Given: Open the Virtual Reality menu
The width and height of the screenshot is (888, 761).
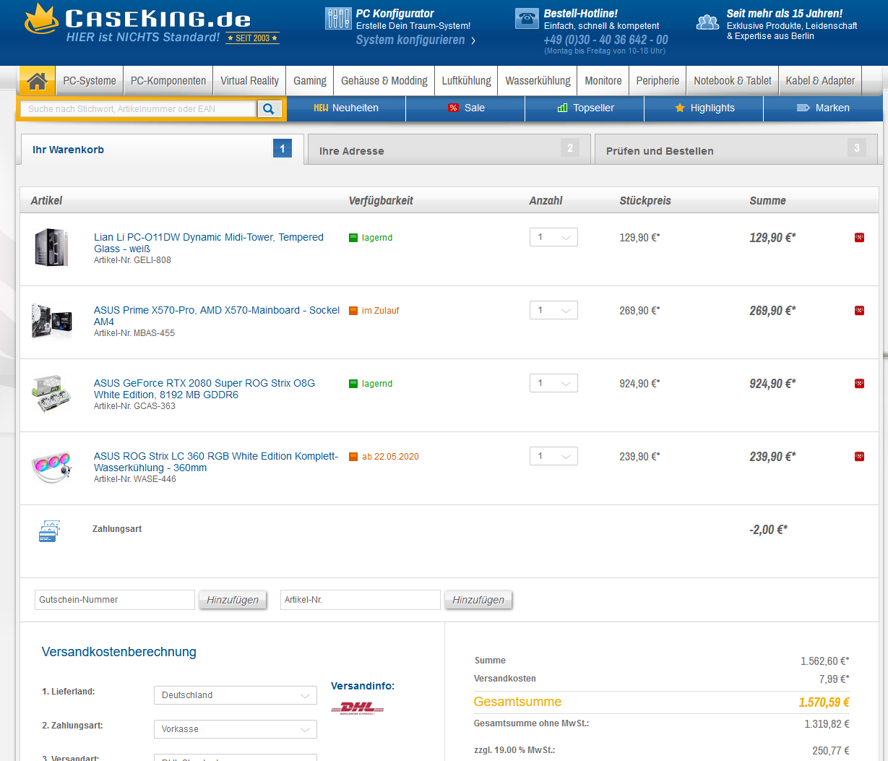Looking at the screenshot, I should pyautogui.click(x=249, y=81).
